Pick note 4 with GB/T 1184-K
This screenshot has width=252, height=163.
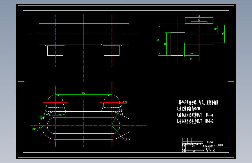click(x=195, y=121)
